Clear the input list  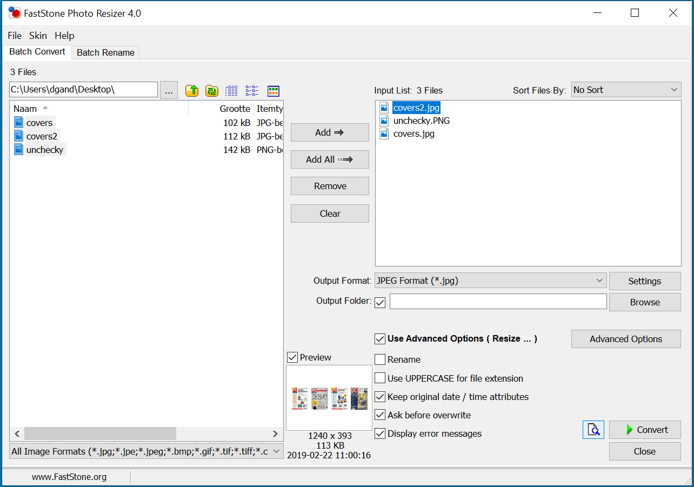(x=330, y=214)
